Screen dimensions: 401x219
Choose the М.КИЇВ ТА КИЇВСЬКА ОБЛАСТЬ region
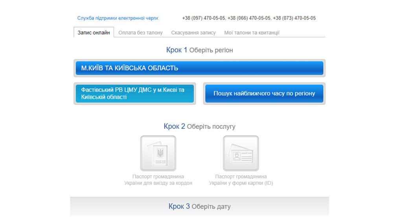[x=199, y=68]
